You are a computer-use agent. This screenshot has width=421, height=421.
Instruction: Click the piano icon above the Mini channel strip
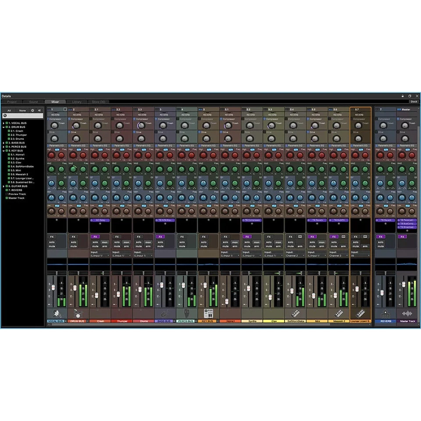pyautogui.click(x=317, y=313)
